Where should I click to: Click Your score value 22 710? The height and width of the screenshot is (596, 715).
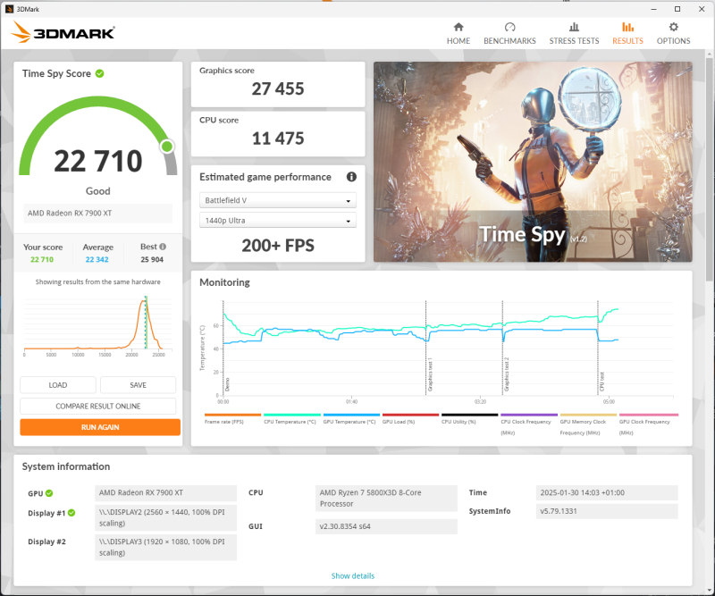(x=42, y=259)
